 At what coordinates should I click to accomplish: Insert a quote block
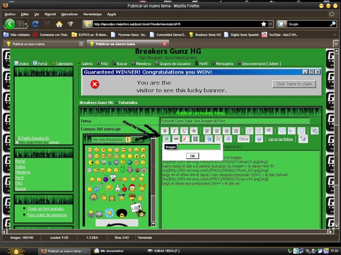click(282, 131)
